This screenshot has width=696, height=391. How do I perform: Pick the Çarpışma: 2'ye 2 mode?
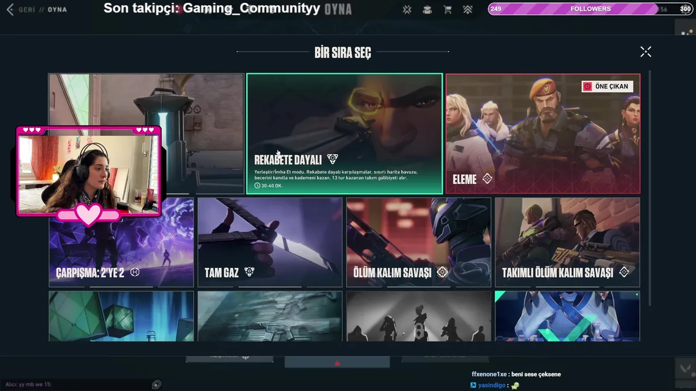[121, 242]
